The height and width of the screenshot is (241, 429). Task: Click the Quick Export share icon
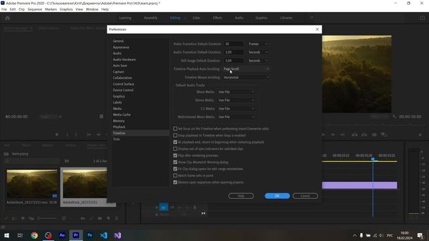pyautogui.click(x=422, y=18)
